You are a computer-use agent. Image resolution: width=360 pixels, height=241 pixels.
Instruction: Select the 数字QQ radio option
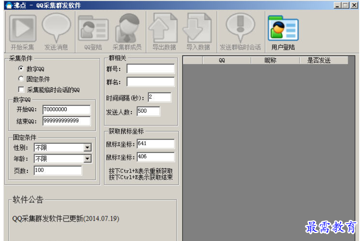pos(21,68)
